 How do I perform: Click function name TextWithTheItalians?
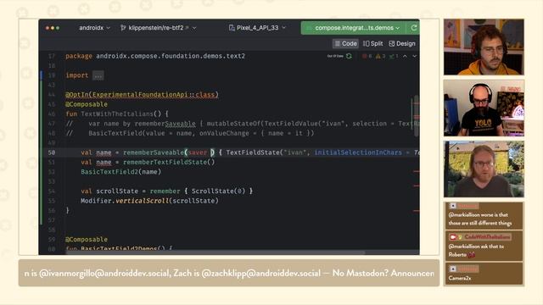click(117, 114)
